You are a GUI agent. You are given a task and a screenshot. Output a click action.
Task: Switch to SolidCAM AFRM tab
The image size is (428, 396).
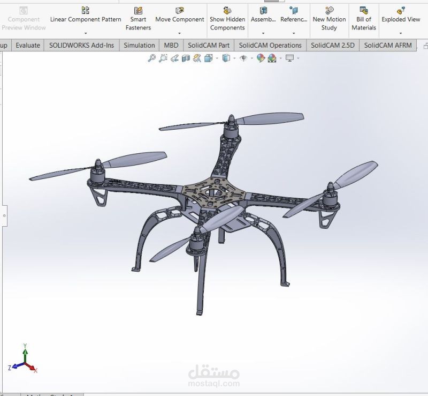coord(388,46)
